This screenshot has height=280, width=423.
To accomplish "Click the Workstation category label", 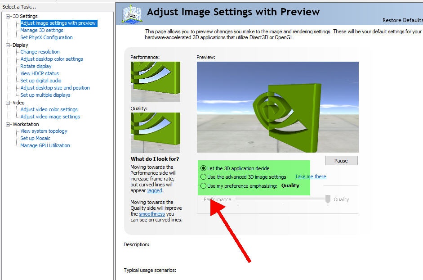I will tap(26, 124).
